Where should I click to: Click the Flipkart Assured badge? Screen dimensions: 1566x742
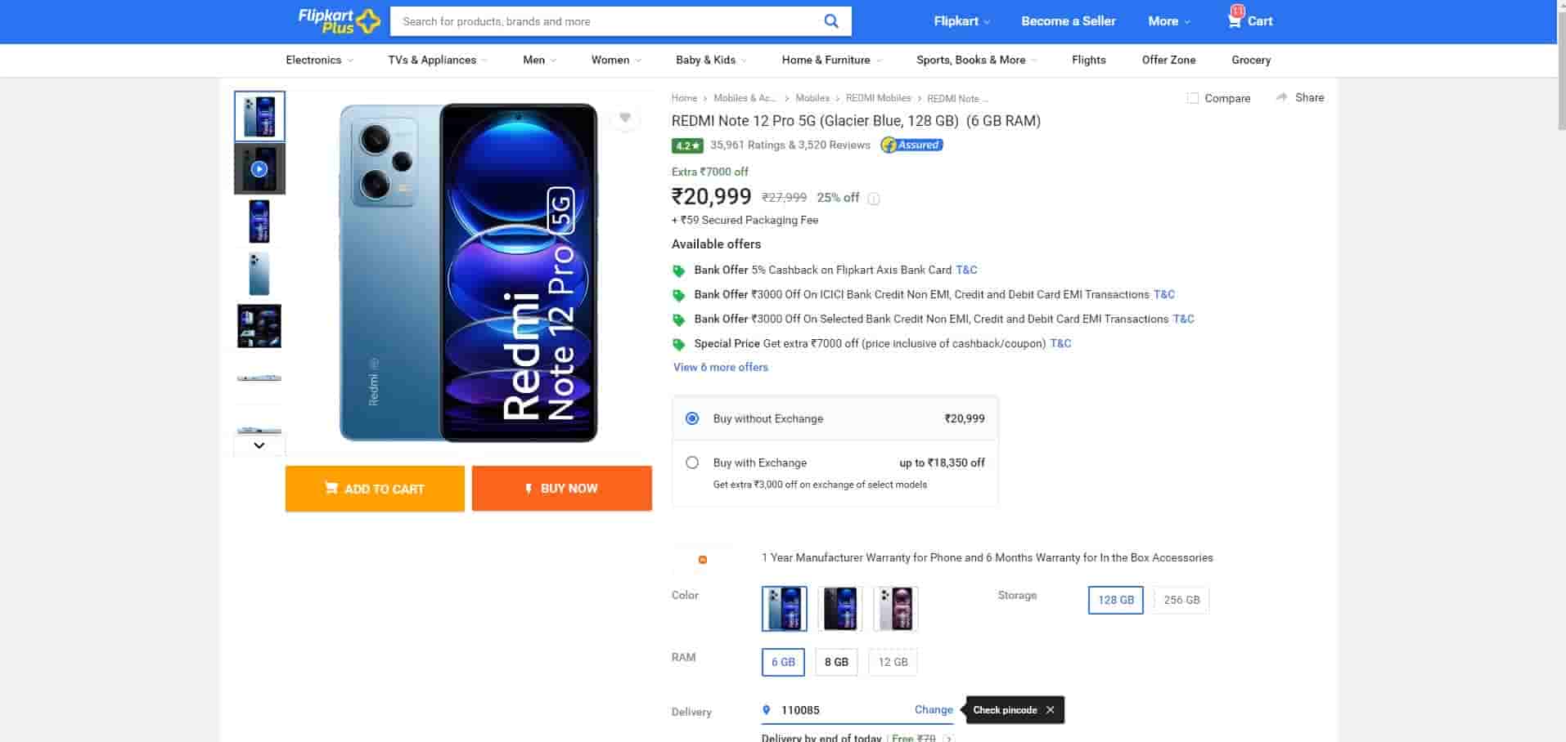pyautogui.click(x=911, y=145)
